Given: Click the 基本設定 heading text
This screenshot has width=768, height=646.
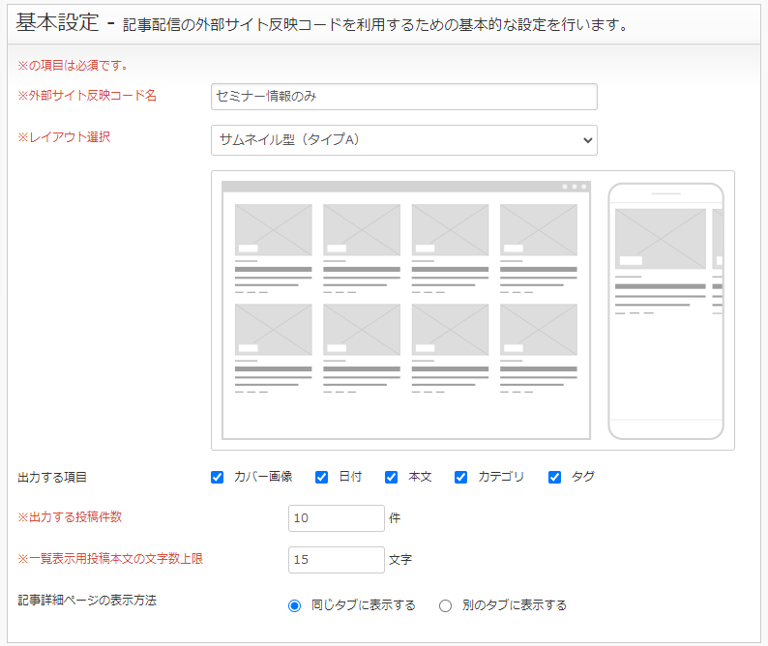Looking at the screenshot, I should point(57,22).
